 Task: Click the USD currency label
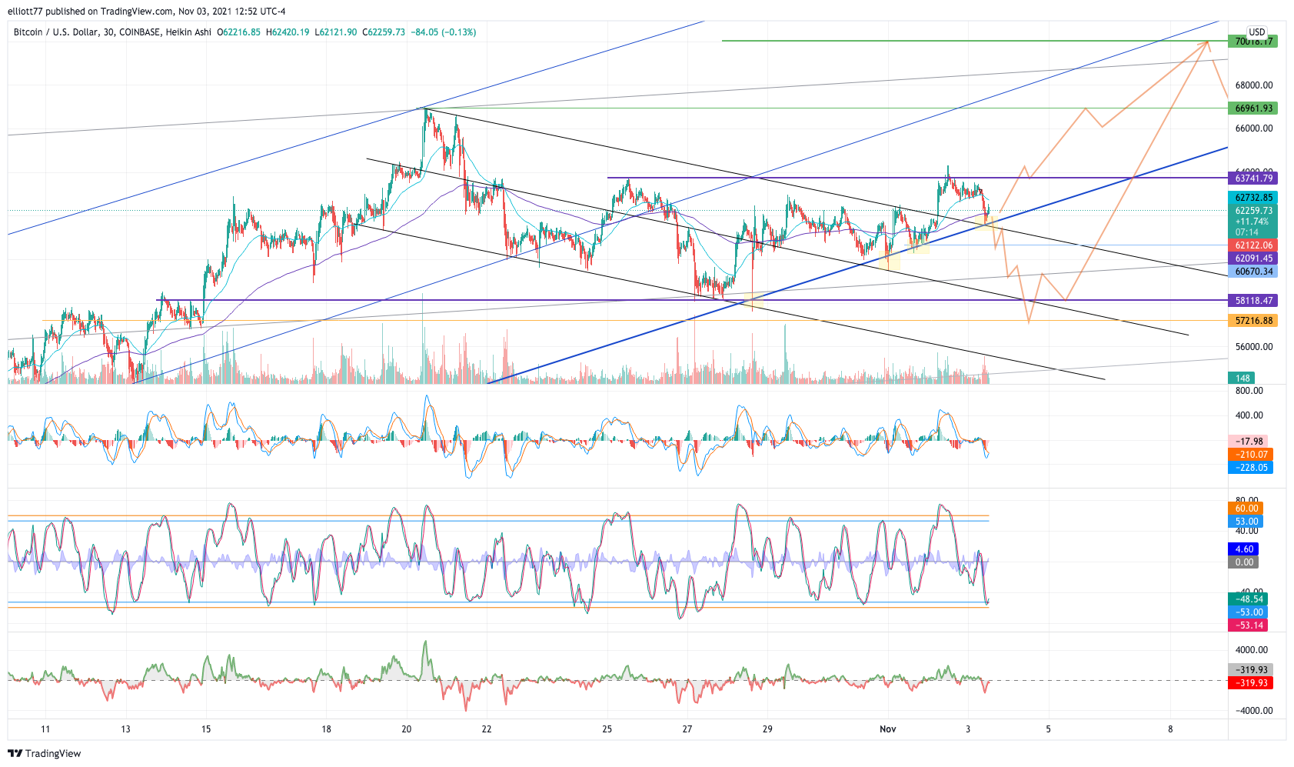coord(1257,32)
